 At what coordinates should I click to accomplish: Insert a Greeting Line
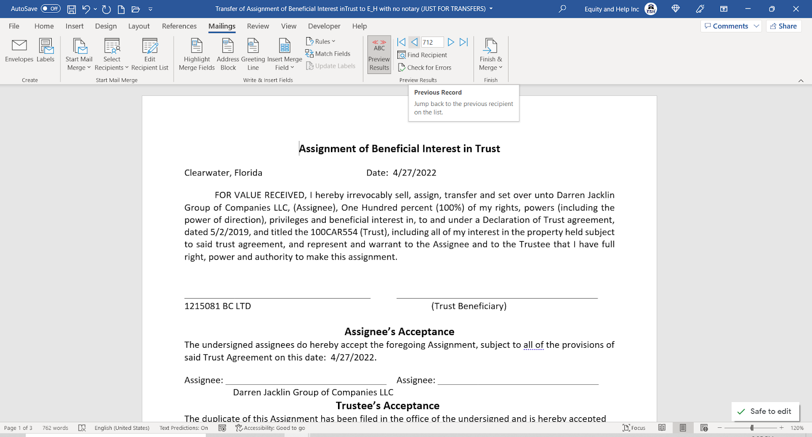[253, 55]
